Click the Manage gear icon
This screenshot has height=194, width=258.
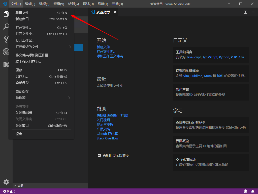[x=6, y=182]
